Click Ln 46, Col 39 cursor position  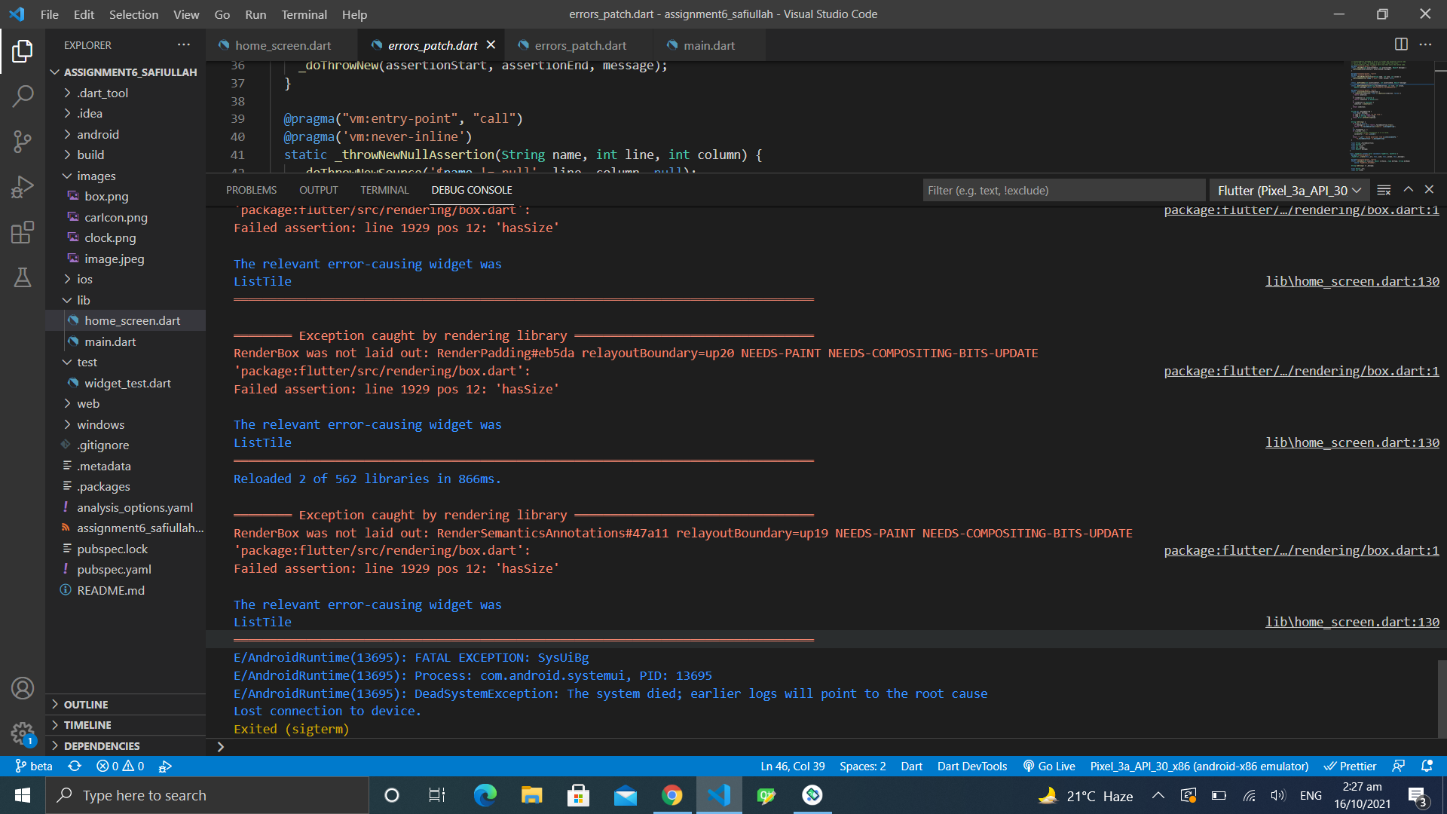792,766
